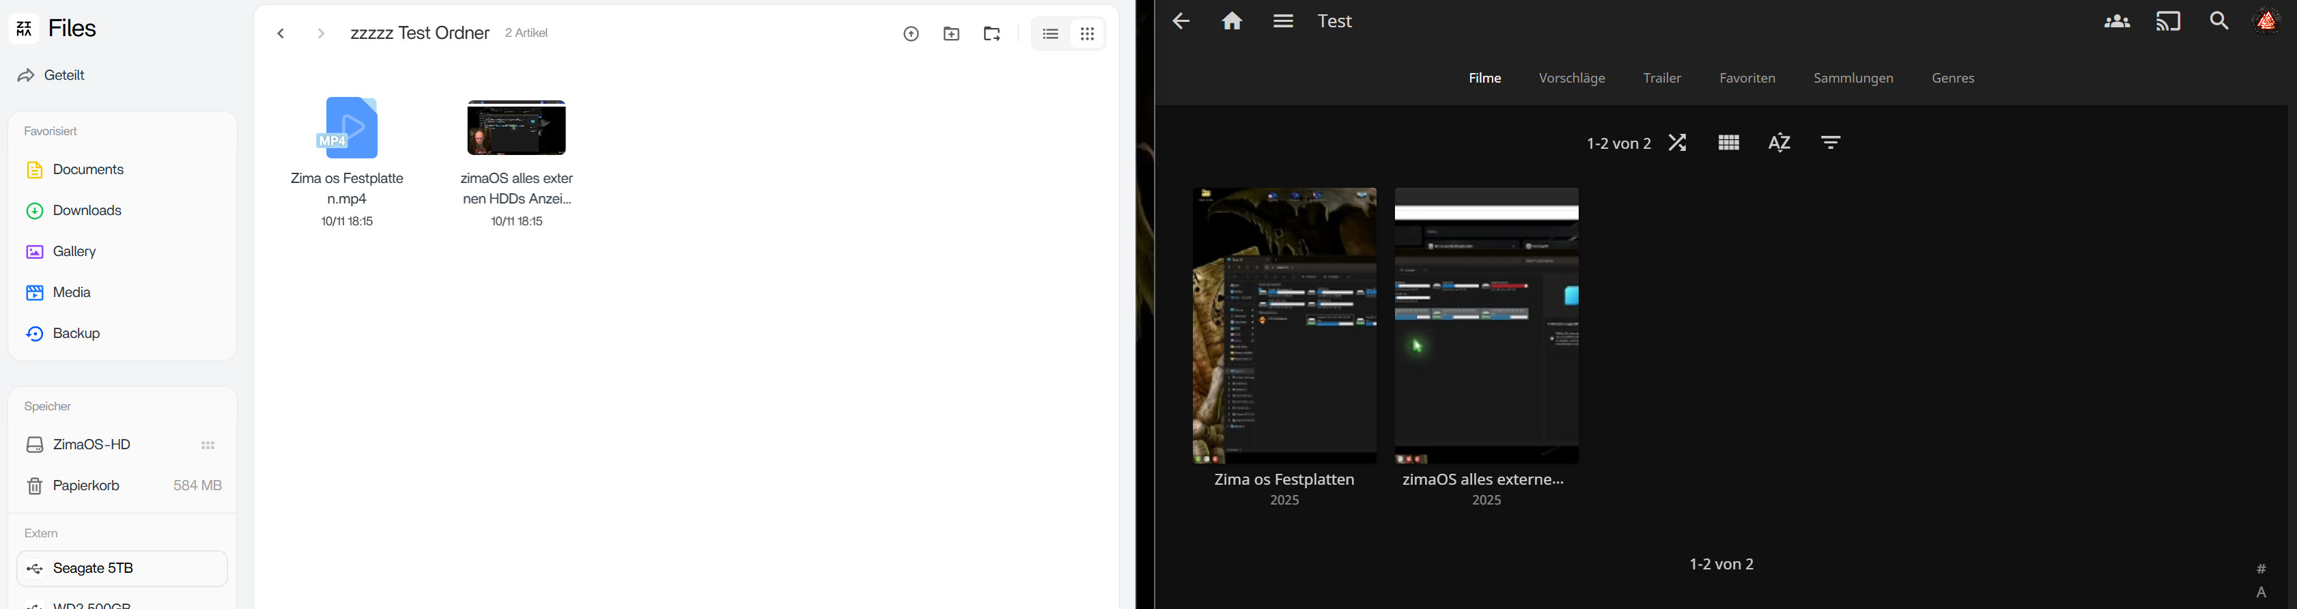2297x609 pixels.
Task: Create a new folder with the folder-plus icon
Action: tap(951, 35)
